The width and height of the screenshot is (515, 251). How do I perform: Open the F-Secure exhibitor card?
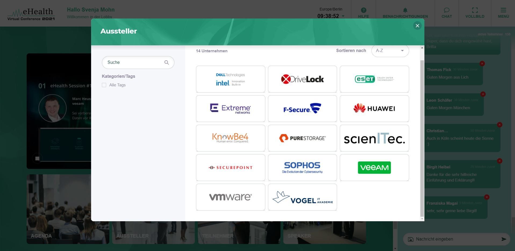(x=302, y=109)
